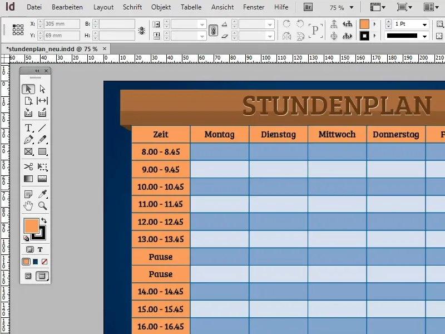This screenshot has width=445, height=334.
Task: Open the Schrift menu
Action: point(132,7)
